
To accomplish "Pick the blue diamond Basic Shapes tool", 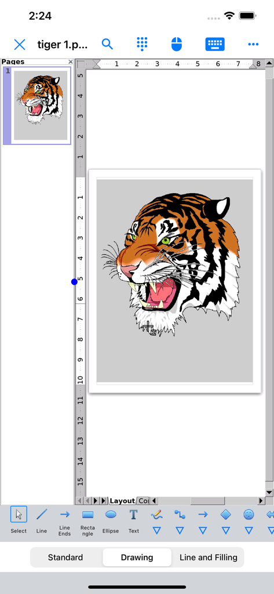I will (225, 515).
